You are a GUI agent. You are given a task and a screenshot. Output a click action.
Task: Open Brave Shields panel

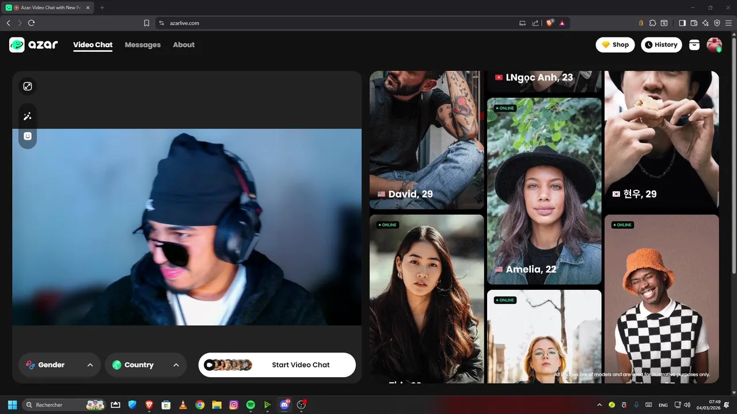point(549,23)
